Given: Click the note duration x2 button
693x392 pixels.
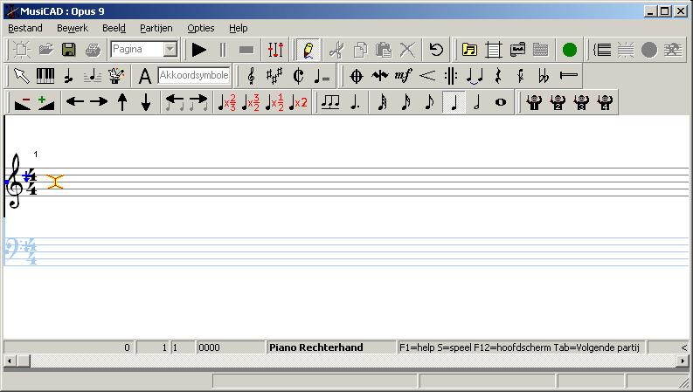Looking at the screenshot, I should [x=298, y=102].
